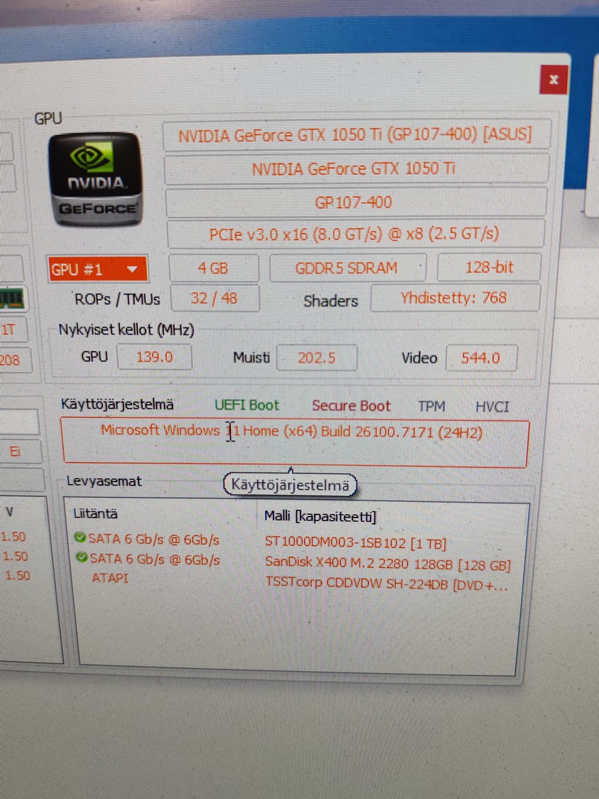Click the NVIDIA GeForce logo image
This screenshot has height=799, width=599.
click(x=95, y=179)
